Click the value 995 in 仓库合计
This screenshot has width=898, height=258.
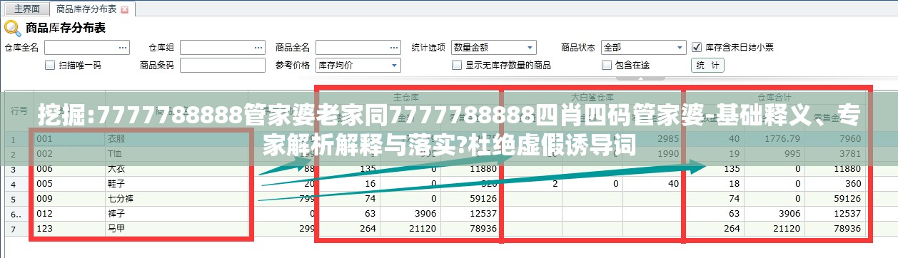[x=792, y=153]
